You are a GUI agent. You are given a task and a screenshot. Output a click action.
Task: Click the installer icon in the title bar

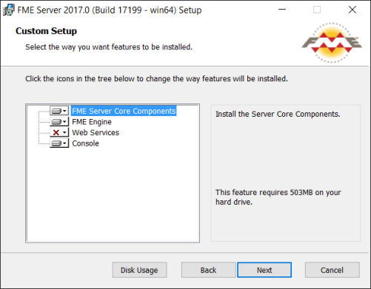(8, 10)
